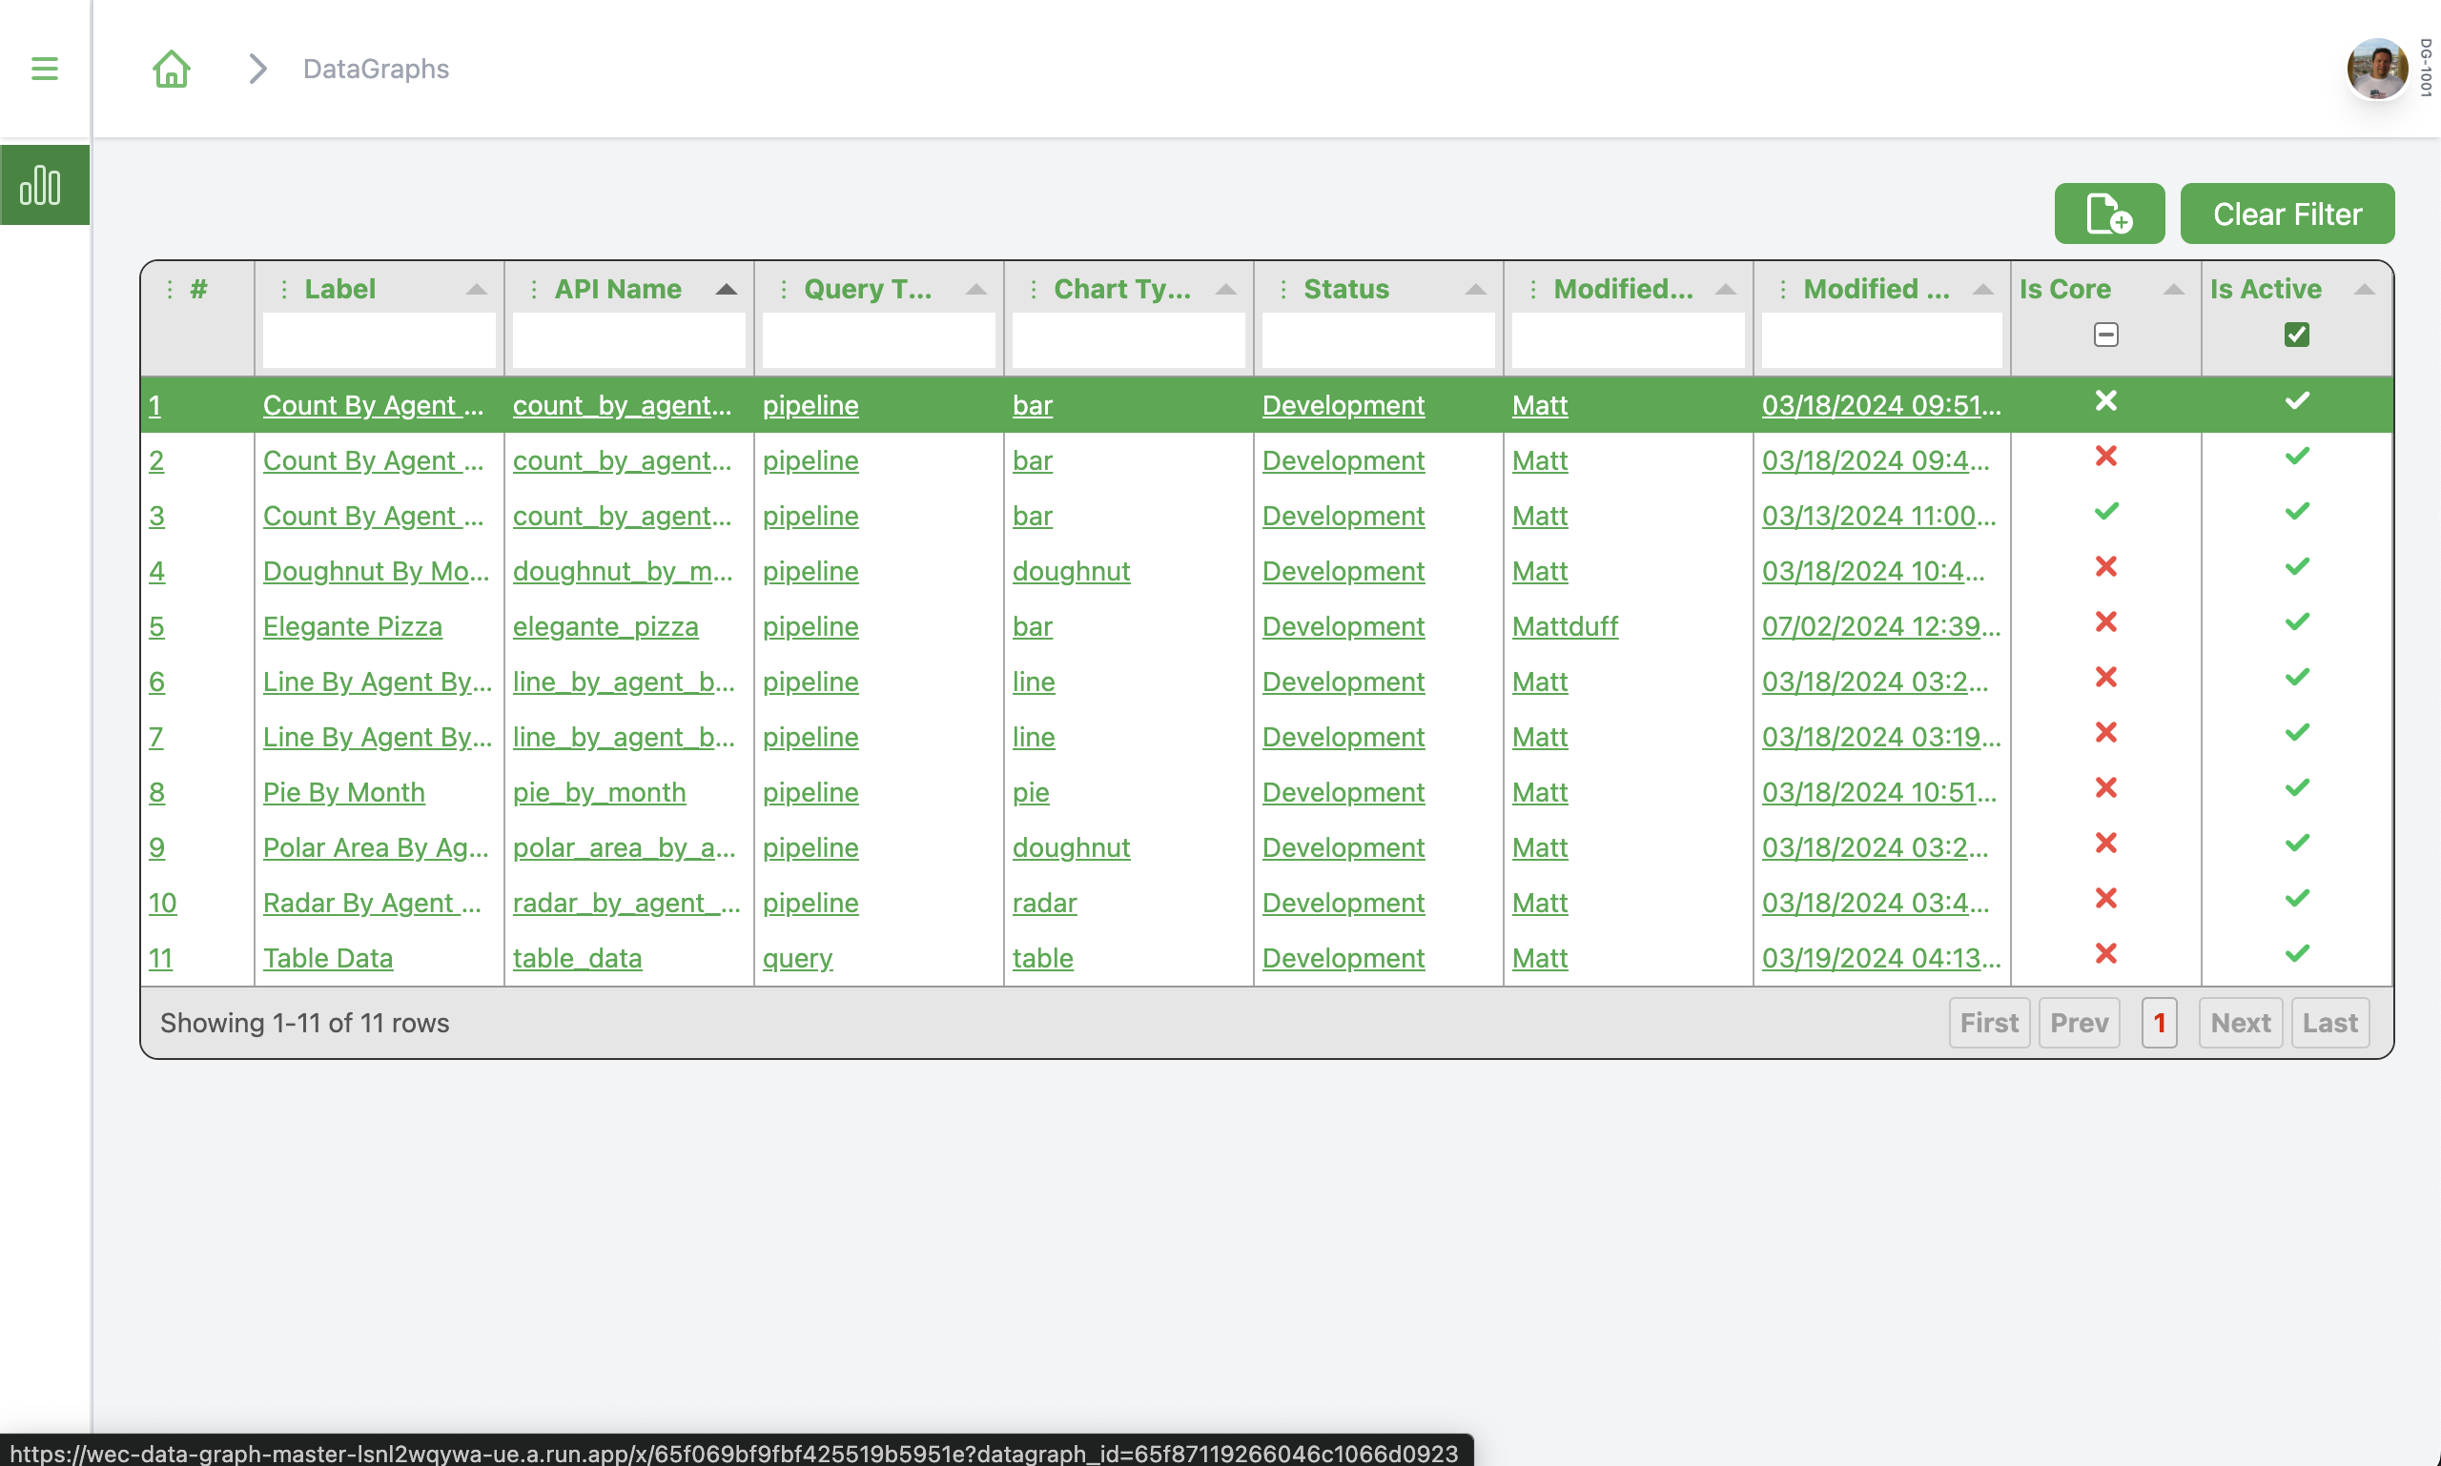Select DataGraphs in the breadcrumb
This screenshot has width=2441, height=1466.
(x=375, y=69)
